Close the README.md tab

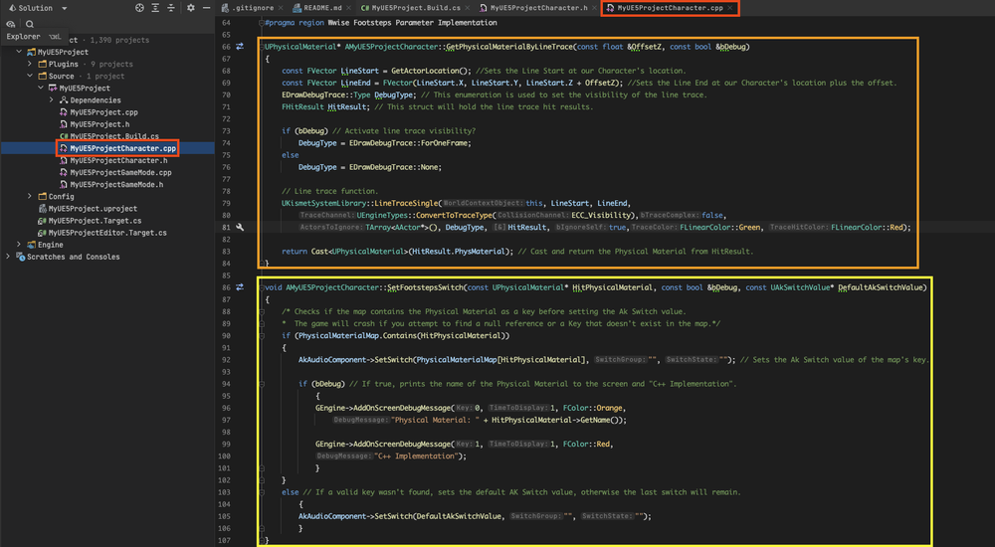coord(349,8)
